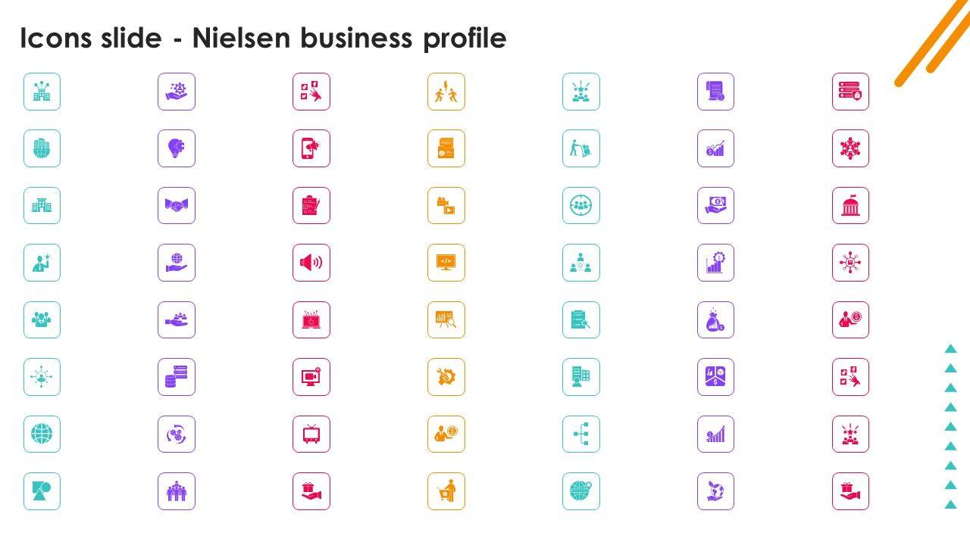Viewport: 970px width, 545px height.
Task: Click the purple database stack icon
Action: coord(177,377)
